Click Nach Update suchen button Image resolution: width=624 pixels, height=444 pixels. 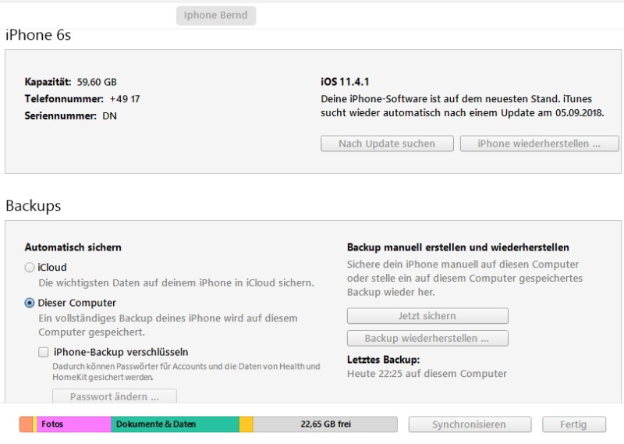point(386,144)
